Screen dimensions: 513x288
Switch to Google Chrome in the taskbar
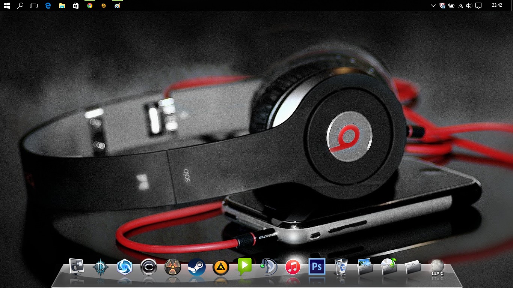pyautogui.click(x=90, y=6)
